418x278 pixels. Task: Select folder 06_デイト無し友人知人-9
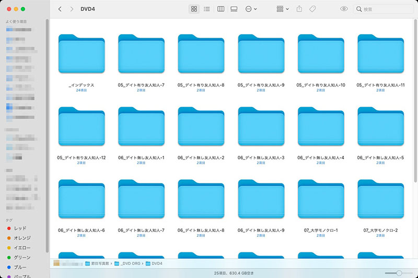(261, 199)
